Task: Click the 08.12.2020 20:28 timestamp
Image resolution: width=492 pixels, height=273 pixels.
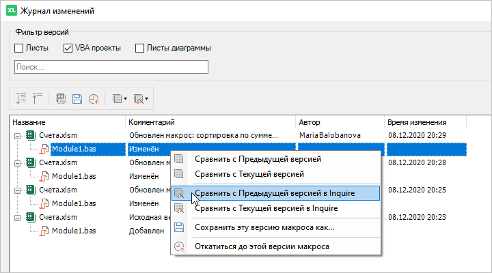Action: [417, 162]
